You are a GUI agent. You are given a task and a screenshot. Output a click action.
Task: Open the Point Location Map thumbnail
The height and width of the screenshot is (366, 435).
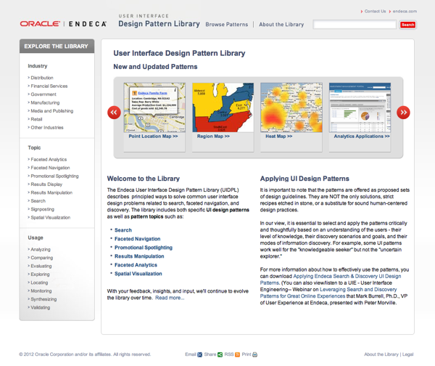pos(154,107)
